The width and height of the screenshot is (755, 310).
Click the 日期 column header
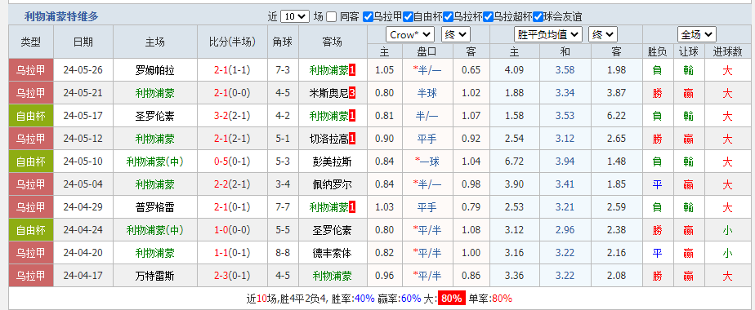tap(83, 42)
